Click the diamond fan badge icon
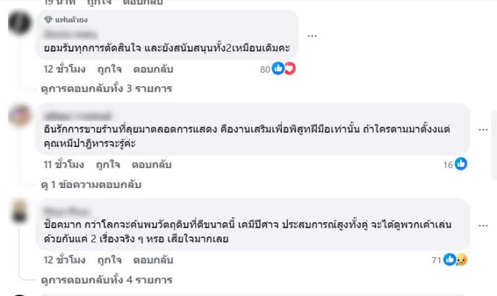This screenshot has height=296, width=497. (48, 20)
